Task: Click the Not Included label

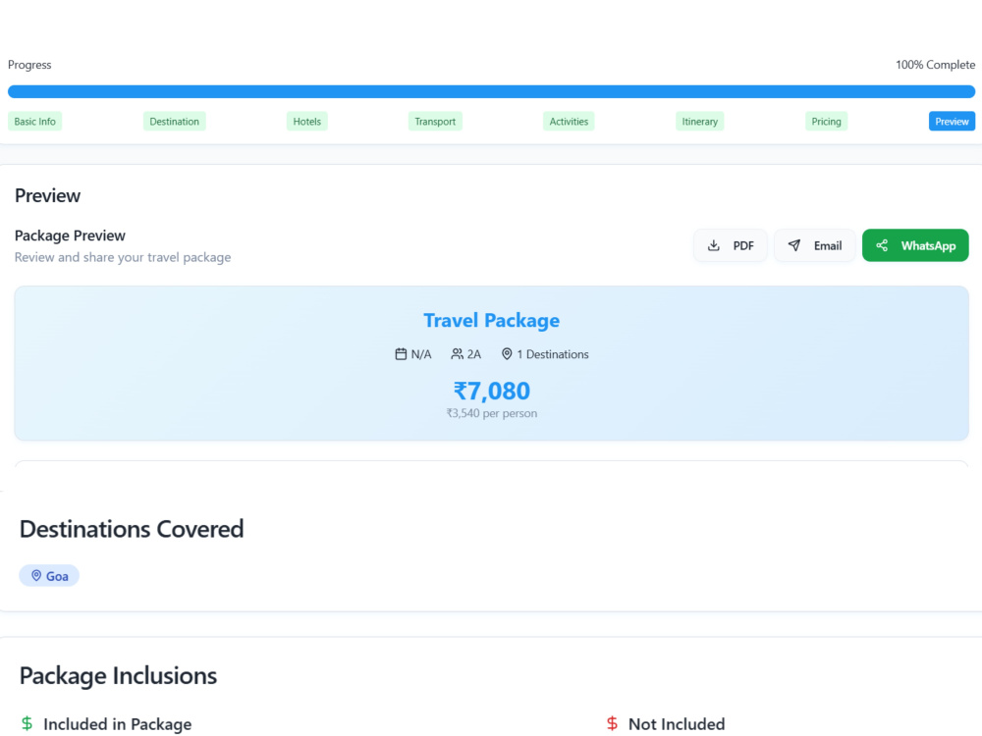Action: point(677,724)
